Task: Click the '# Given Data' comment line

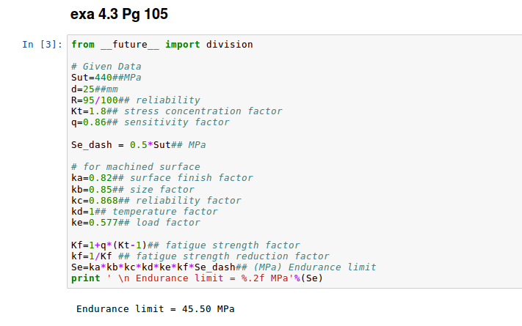Action: coord(106,67)
